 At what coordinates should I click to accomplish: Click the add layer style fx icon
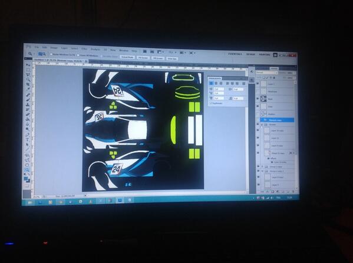pyautogui.click(x=268, y=192)
